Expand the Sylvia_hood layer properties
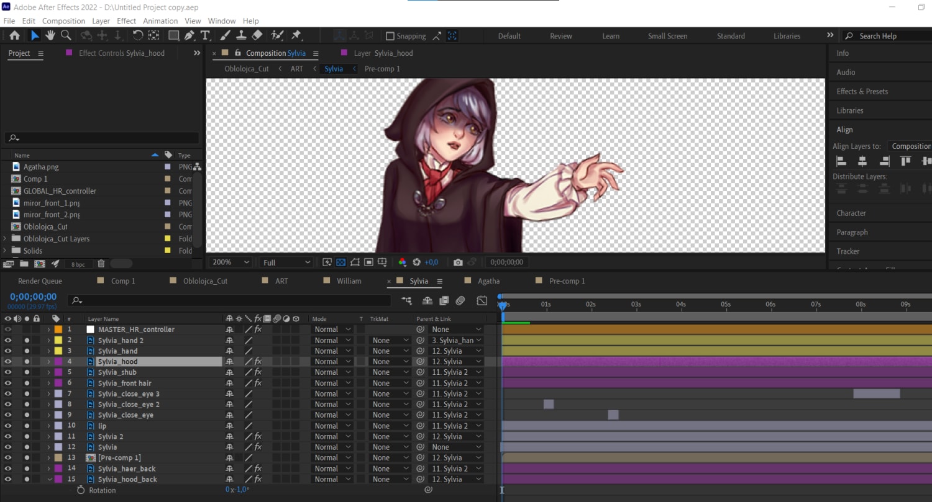 [x=48, y=362]
